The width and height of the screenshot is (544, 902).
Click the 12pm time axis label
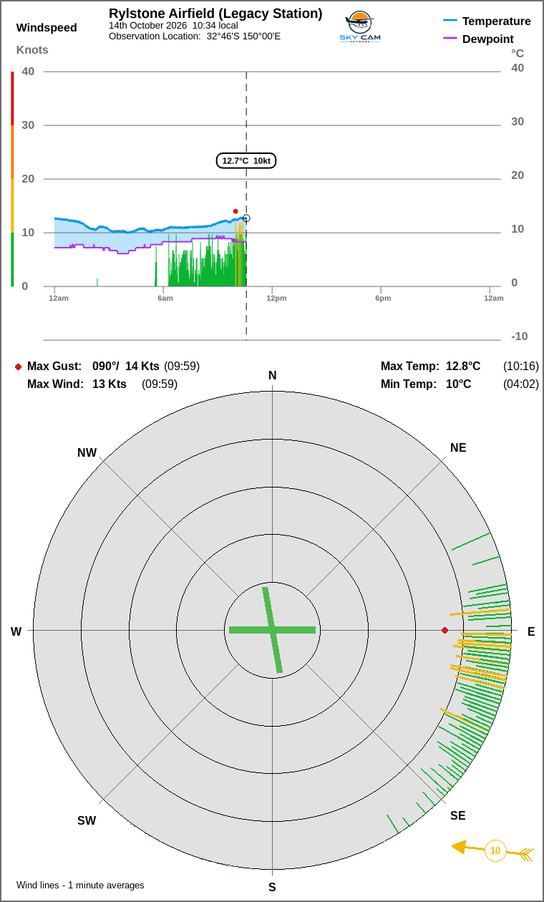tap(276, 298)
